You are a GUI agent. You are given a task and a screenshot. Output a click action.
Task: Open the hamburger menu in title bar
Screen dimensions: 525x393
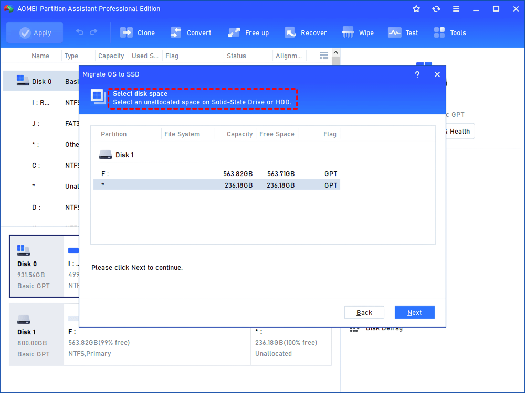point(456,9)
